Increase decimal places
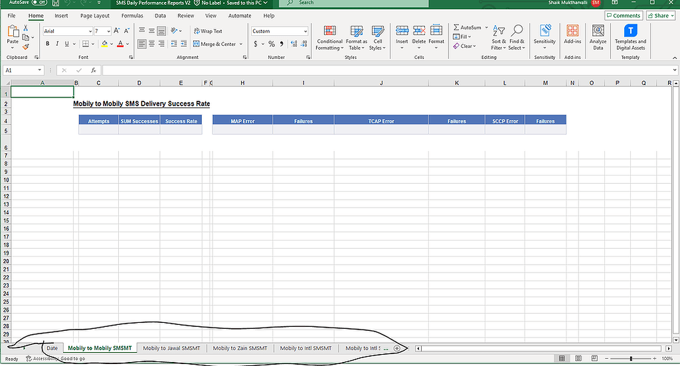This screenshot has width=680, height=366. [x=294, y=44]
